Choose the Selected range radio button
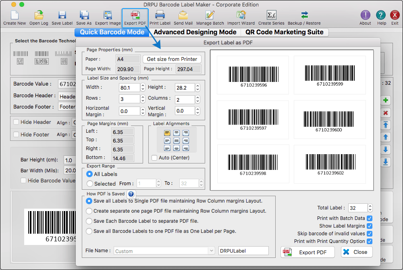 (90, 184)
